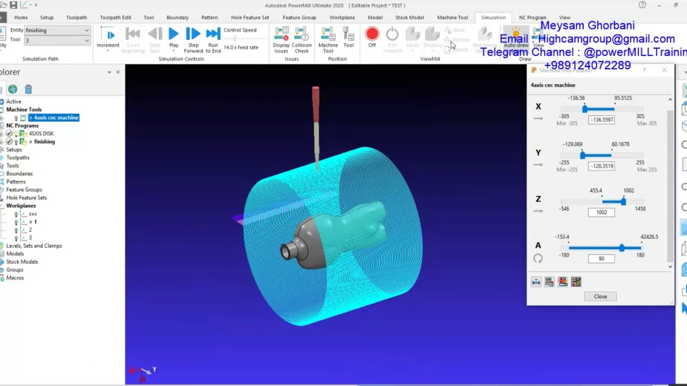Click the fourth icon below the axis sliders

point(576,282)
